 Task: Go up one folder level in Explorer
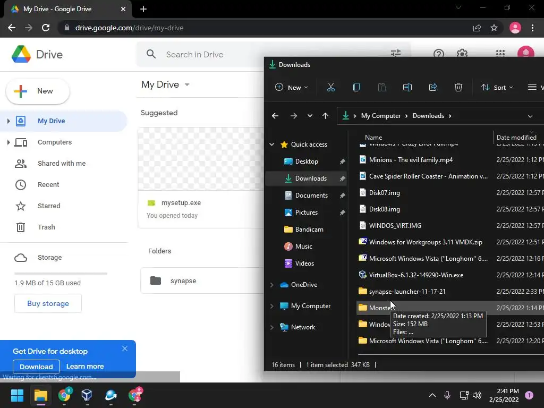(x=325, y=116)
